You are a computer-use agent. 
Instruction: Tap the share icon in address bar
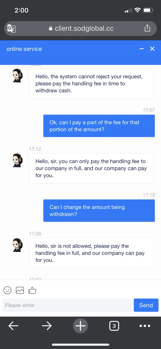coord(147,28)
